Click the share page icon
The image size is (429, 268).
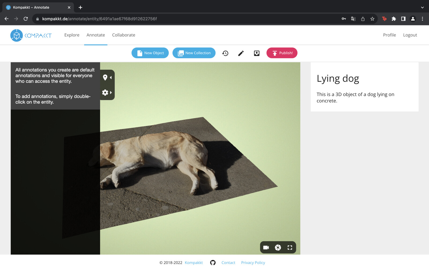pyautogui.click(x=363, y=19)
